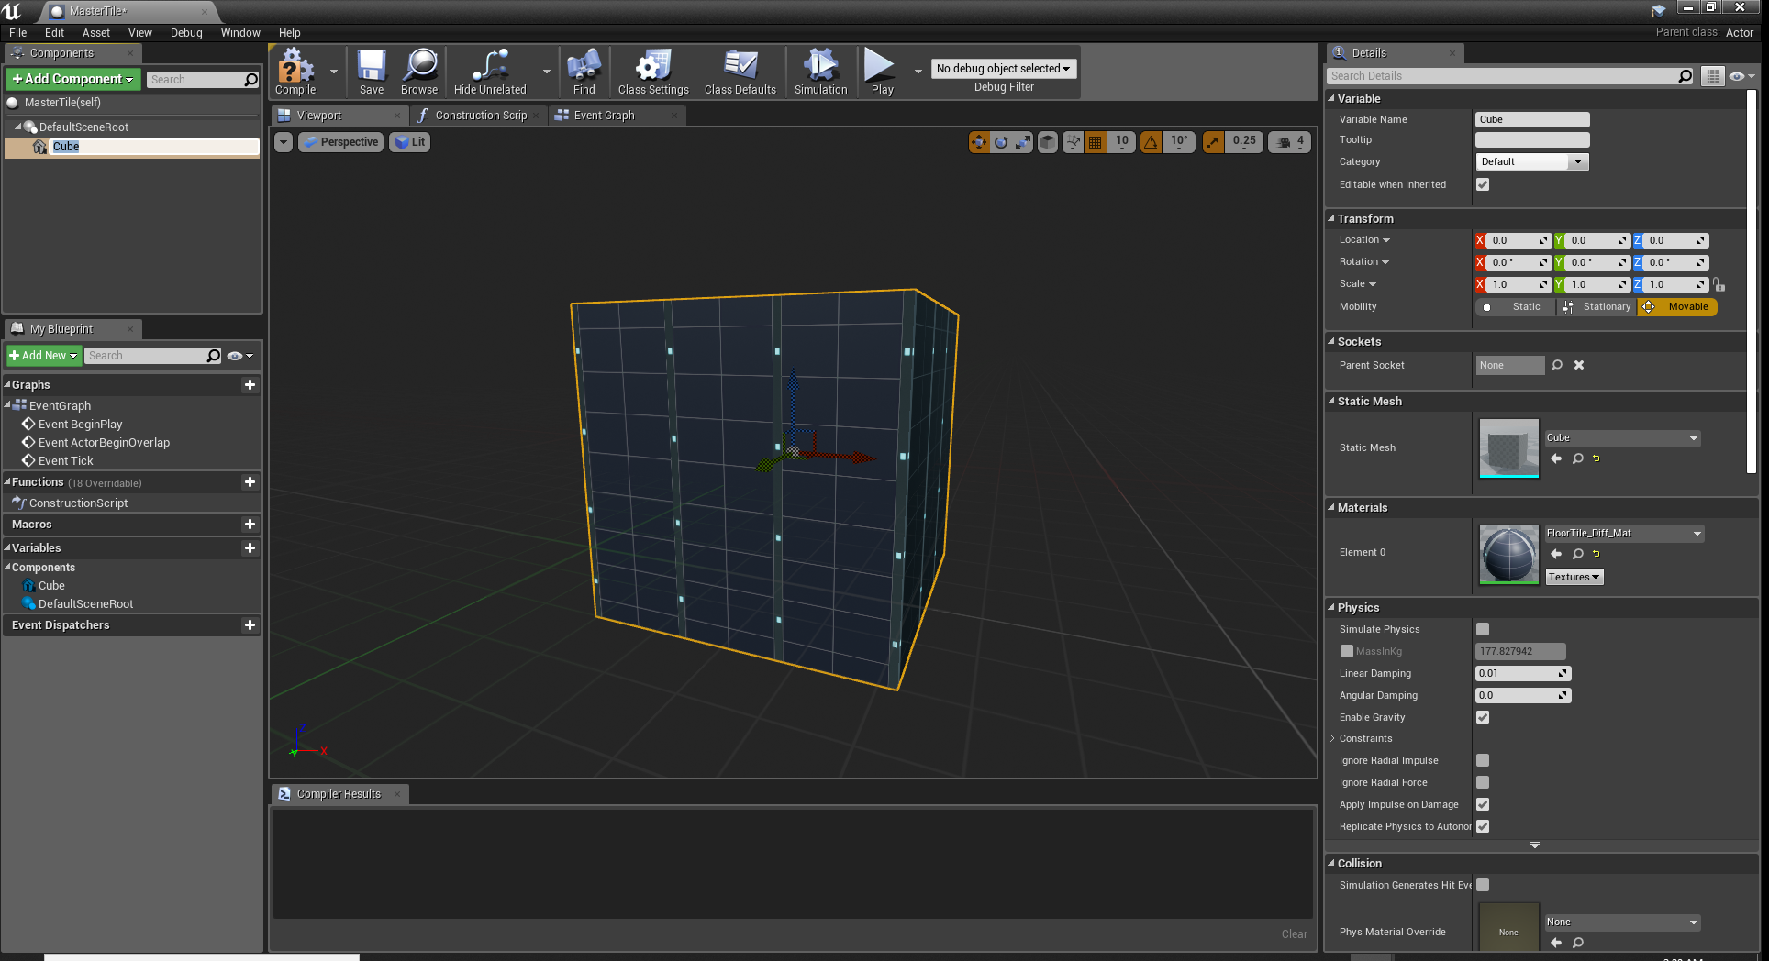Click the Add Component button

coord(73,80)
